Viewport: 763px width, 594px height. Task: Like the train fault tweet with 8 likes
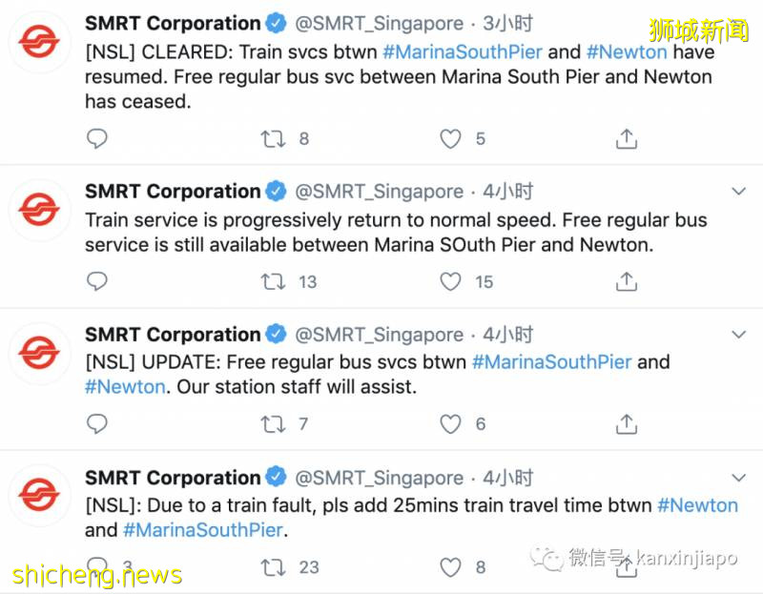click(x=450, y=568)
